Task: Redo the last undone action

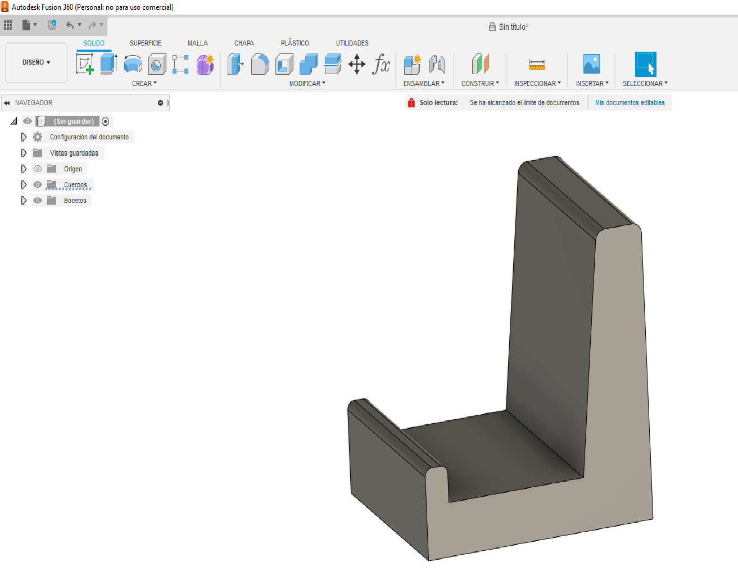Action: pyautogui.click(x=92, y=25)
